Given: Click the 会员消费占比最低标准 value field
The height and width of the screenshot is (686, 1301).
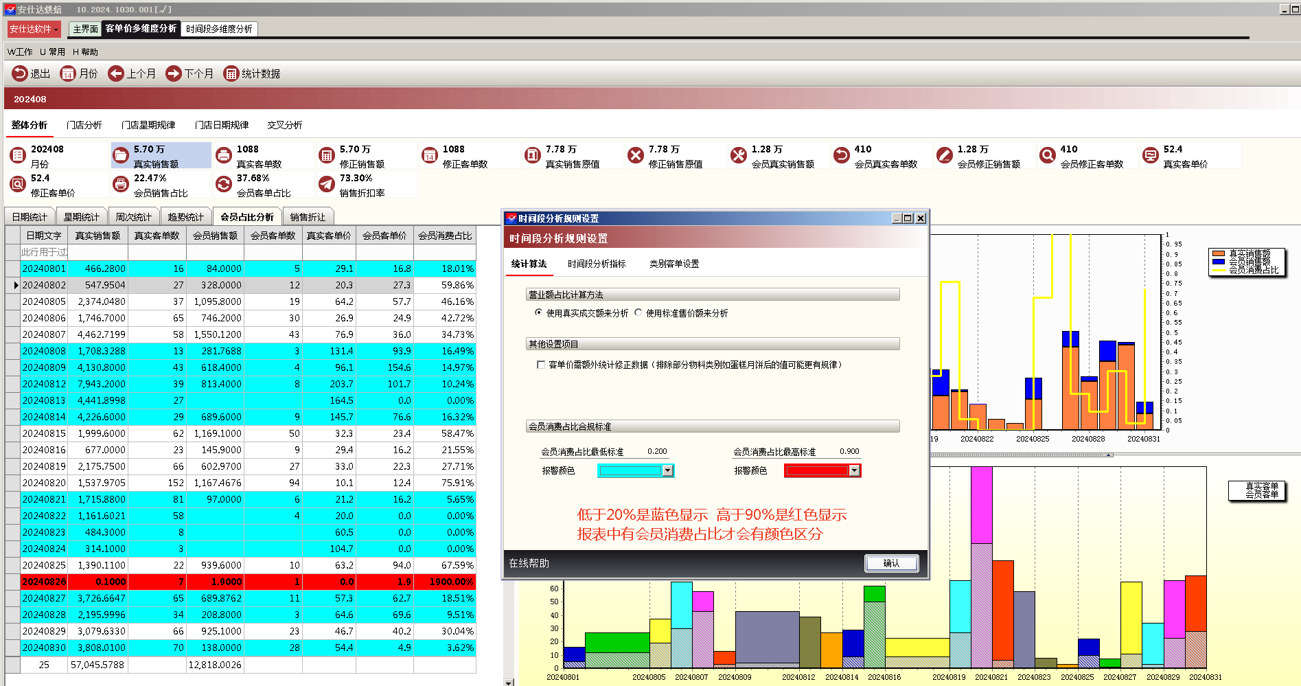Looking at the screenshot, I should pos(657,451).
